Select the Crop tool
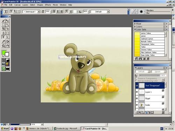This screenshot has height=131, width=175. [3, 29]
